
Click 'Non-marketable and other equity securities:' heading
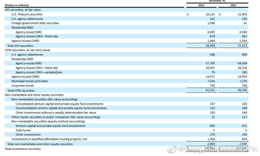(34, 95)
